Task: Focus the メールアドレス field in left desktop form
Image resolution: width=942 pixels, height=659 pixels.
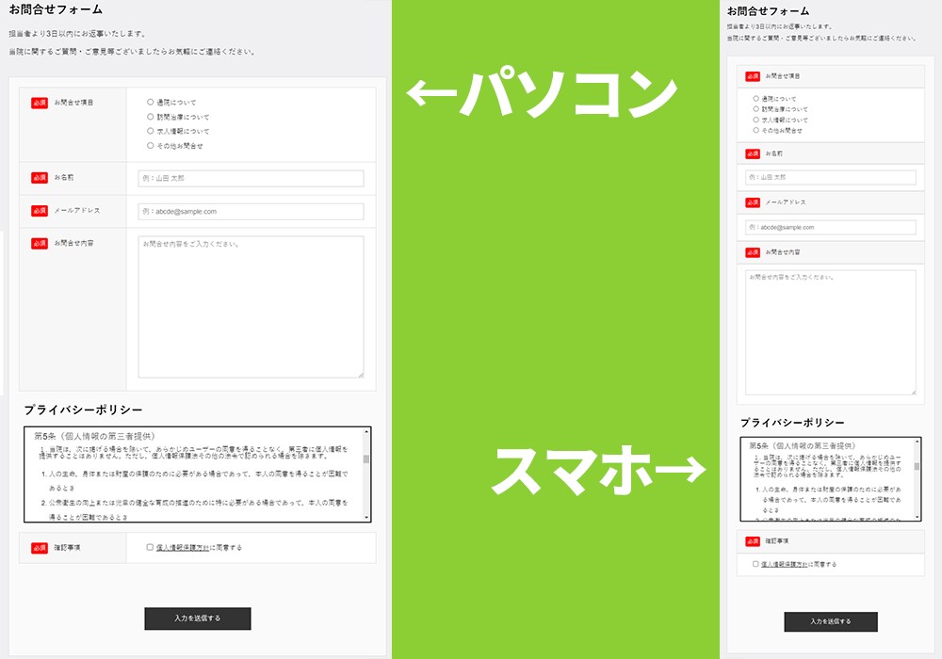Action: [x=251, y=212]
